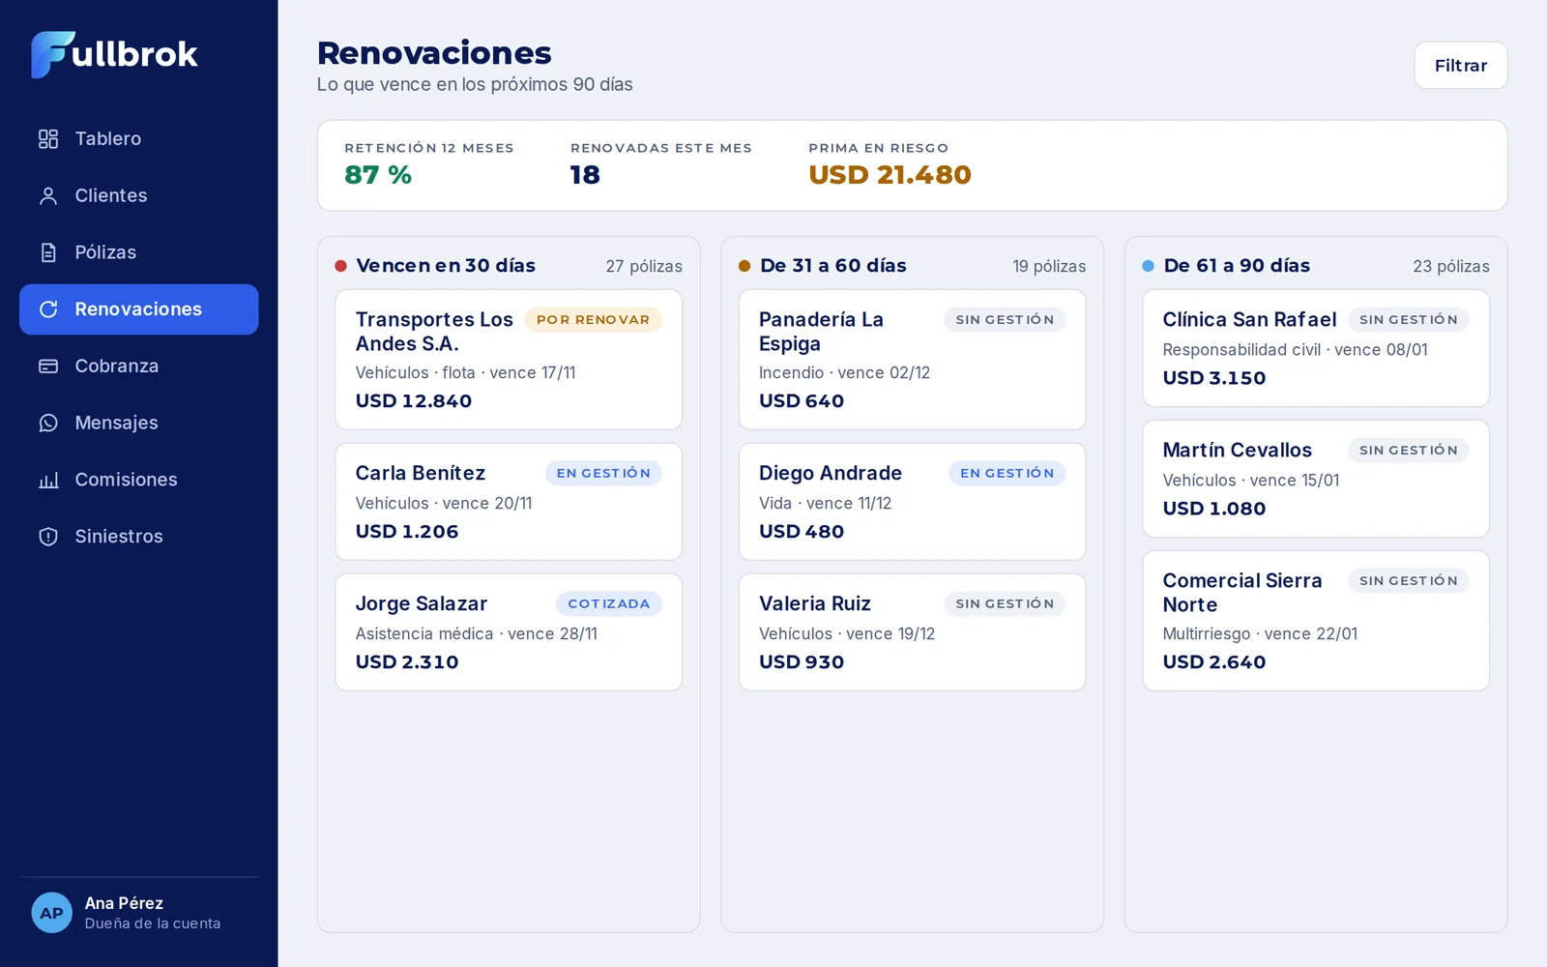Click the "Vencen en 30 días" column header
This screenshot has width=1547, height=967.
coord(446,266)
